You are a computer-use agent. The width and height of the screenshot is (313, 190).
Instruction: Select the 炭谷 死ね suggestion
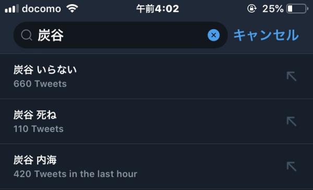click(156, 122)
